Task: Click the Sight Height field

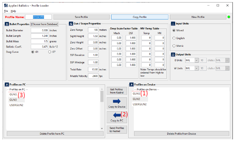Action: pos(93,36)
